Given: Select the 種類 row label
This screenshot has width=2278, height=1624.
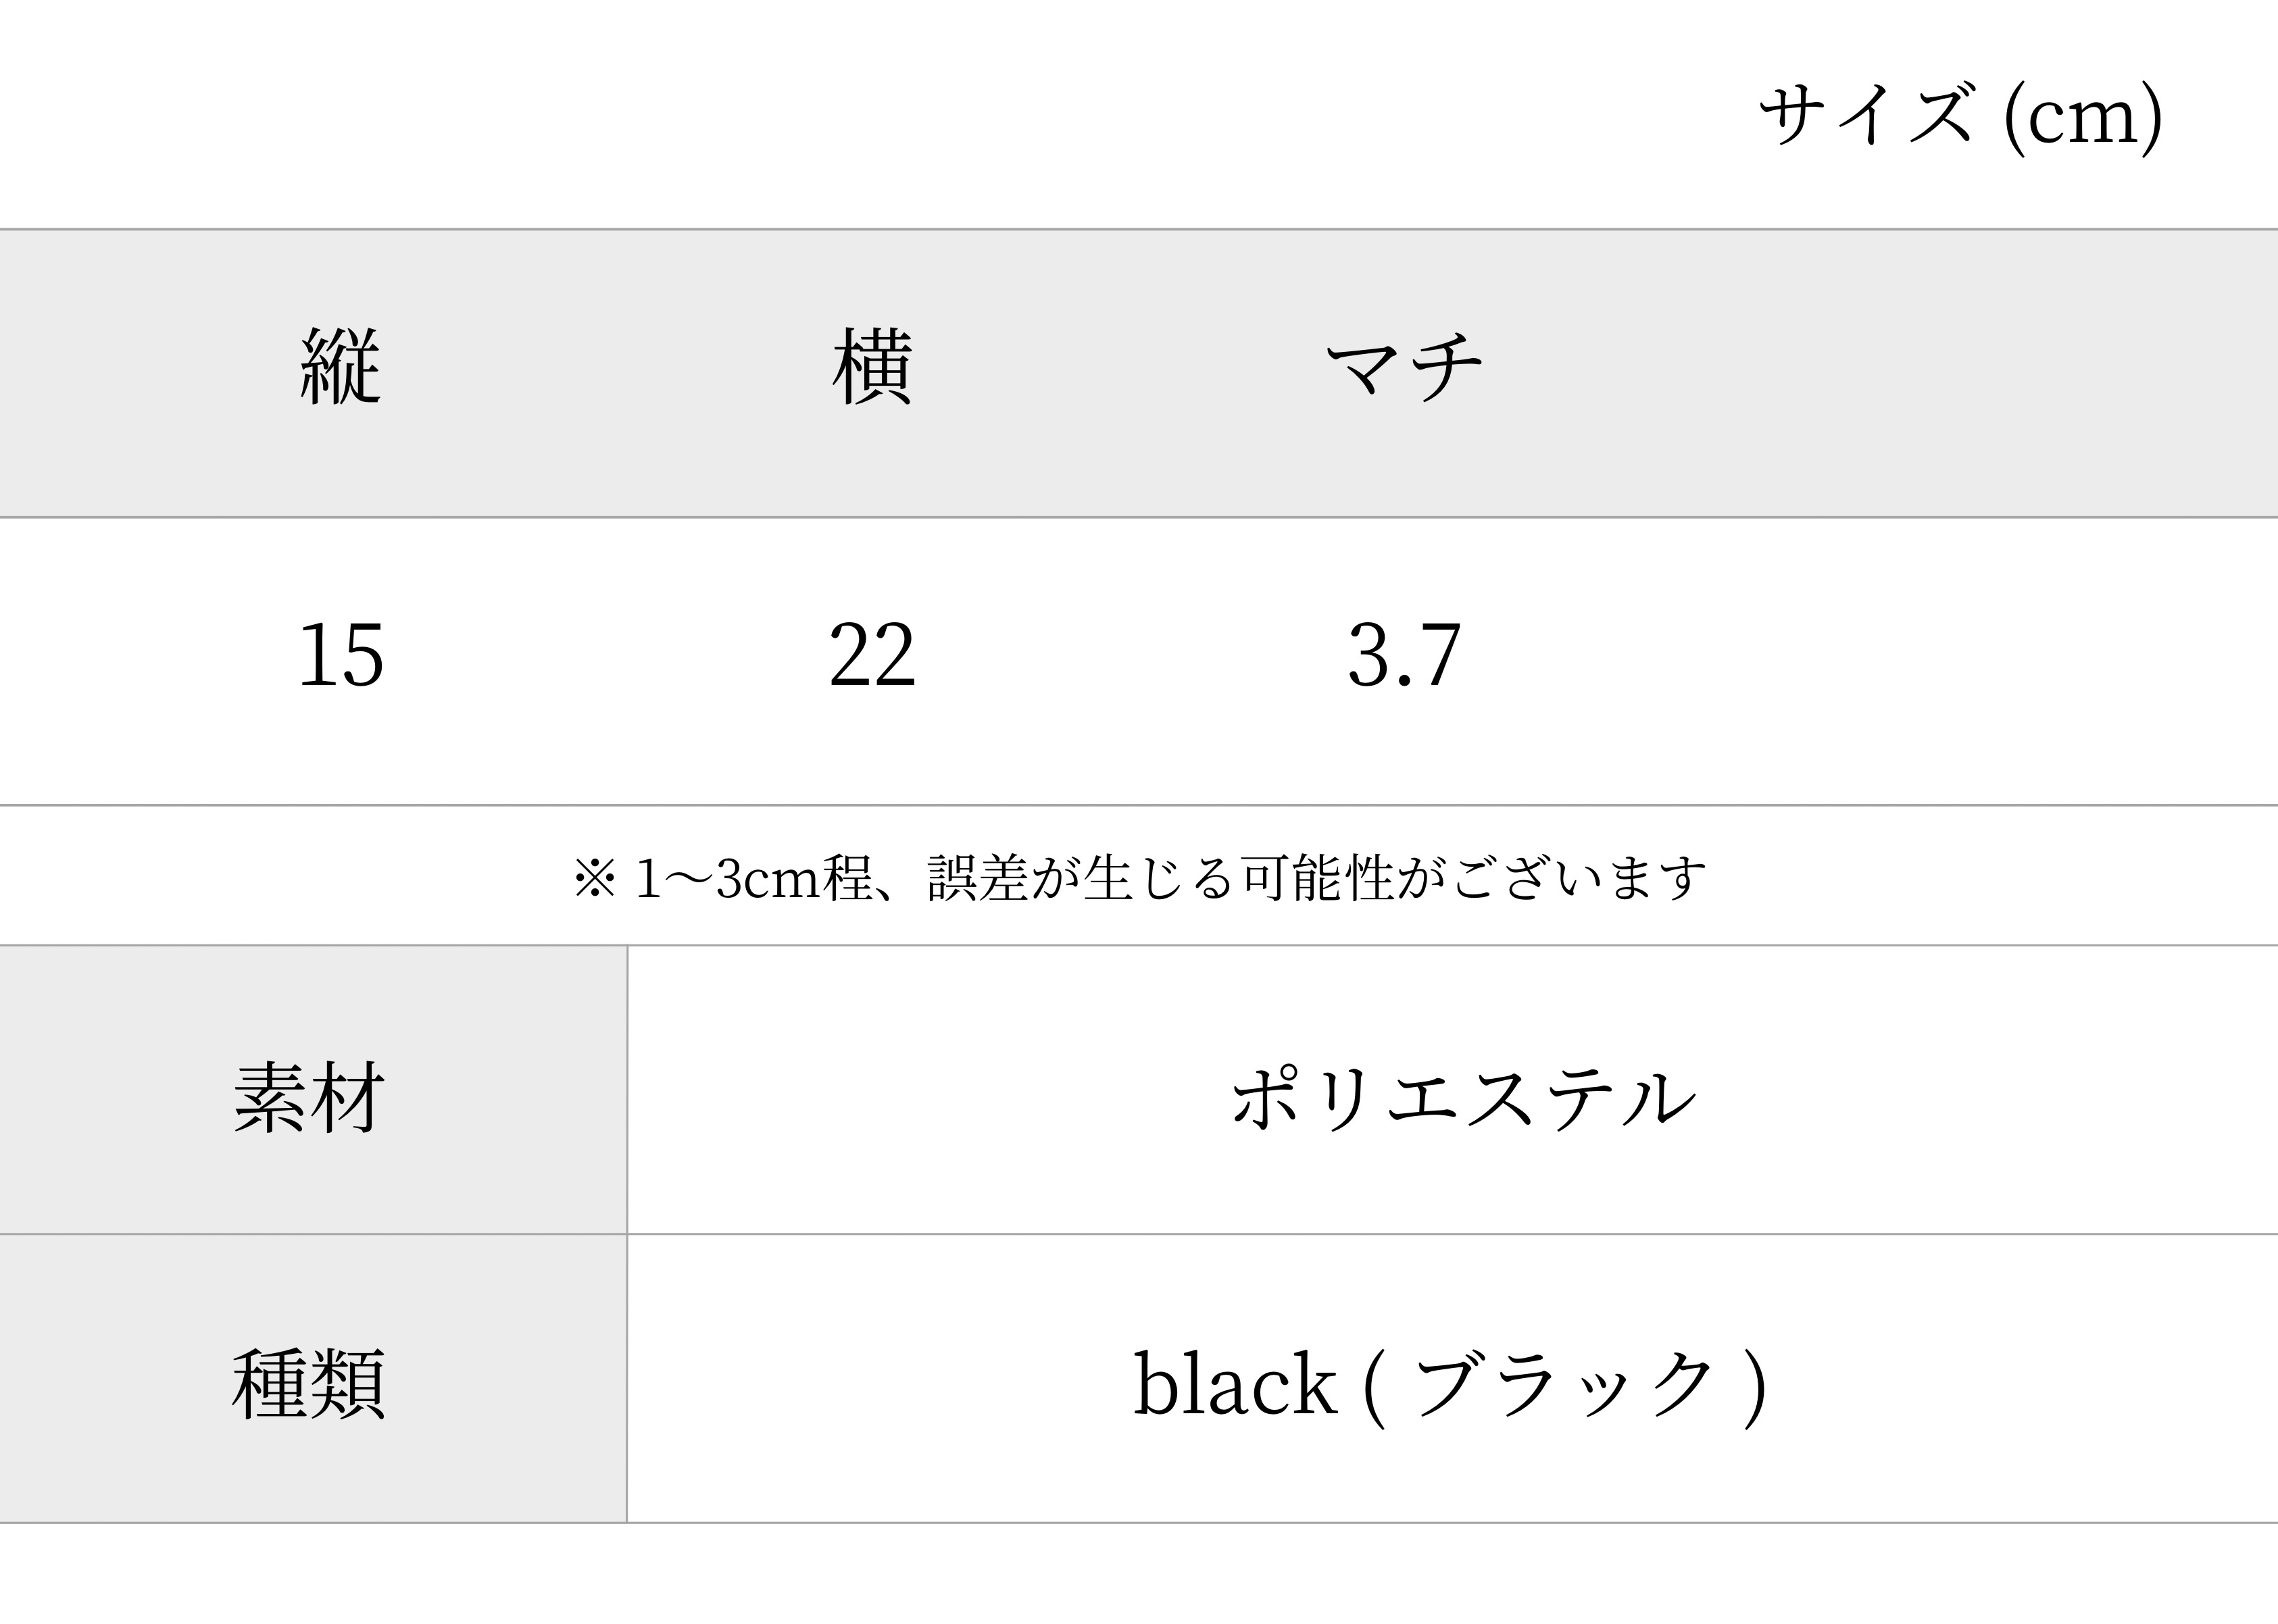Looking at the screenshot, I should 309,1385.
